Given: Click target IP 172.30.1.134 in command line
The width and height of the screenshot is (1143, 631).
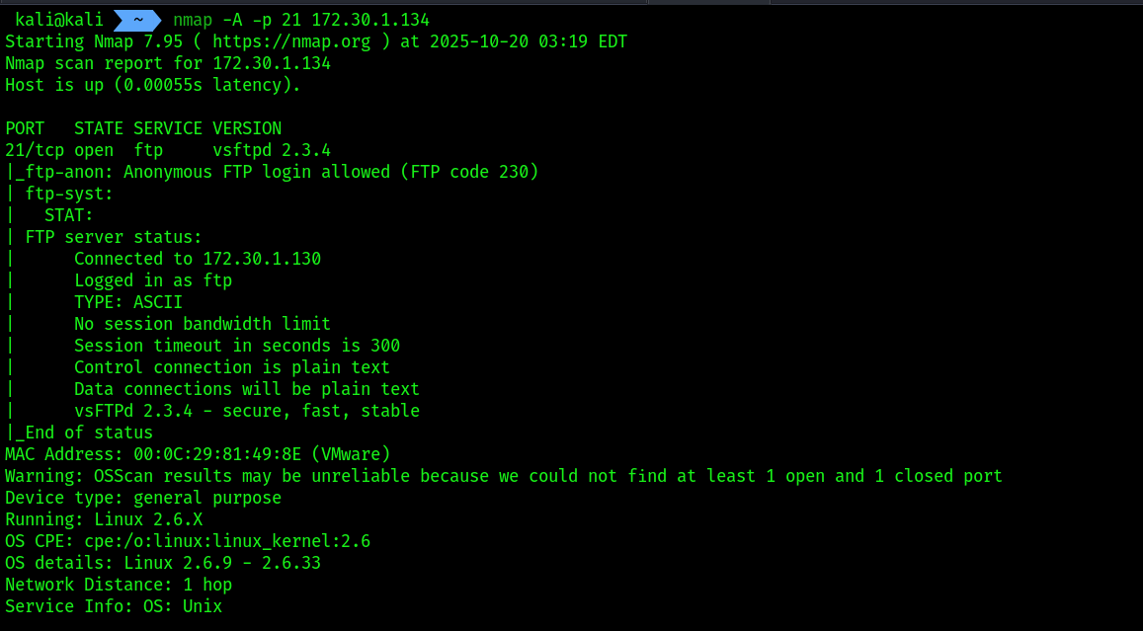Looking at the screenshot, I should [x=370, y=21].
